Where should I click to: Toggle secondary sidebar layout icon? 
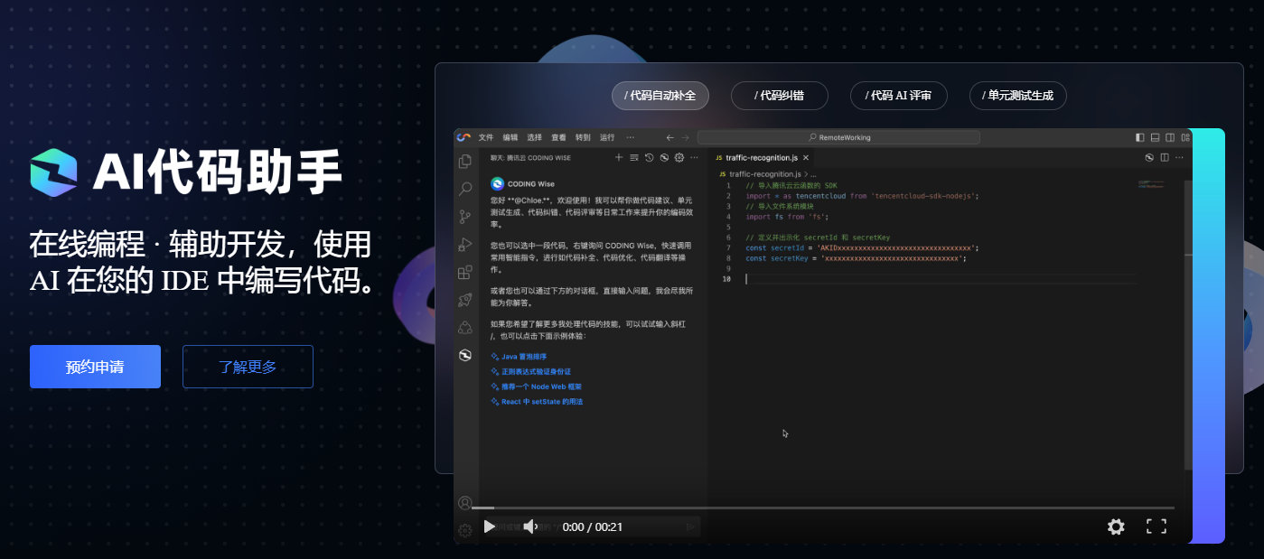pyautogui.click(x=1170, y=137)
